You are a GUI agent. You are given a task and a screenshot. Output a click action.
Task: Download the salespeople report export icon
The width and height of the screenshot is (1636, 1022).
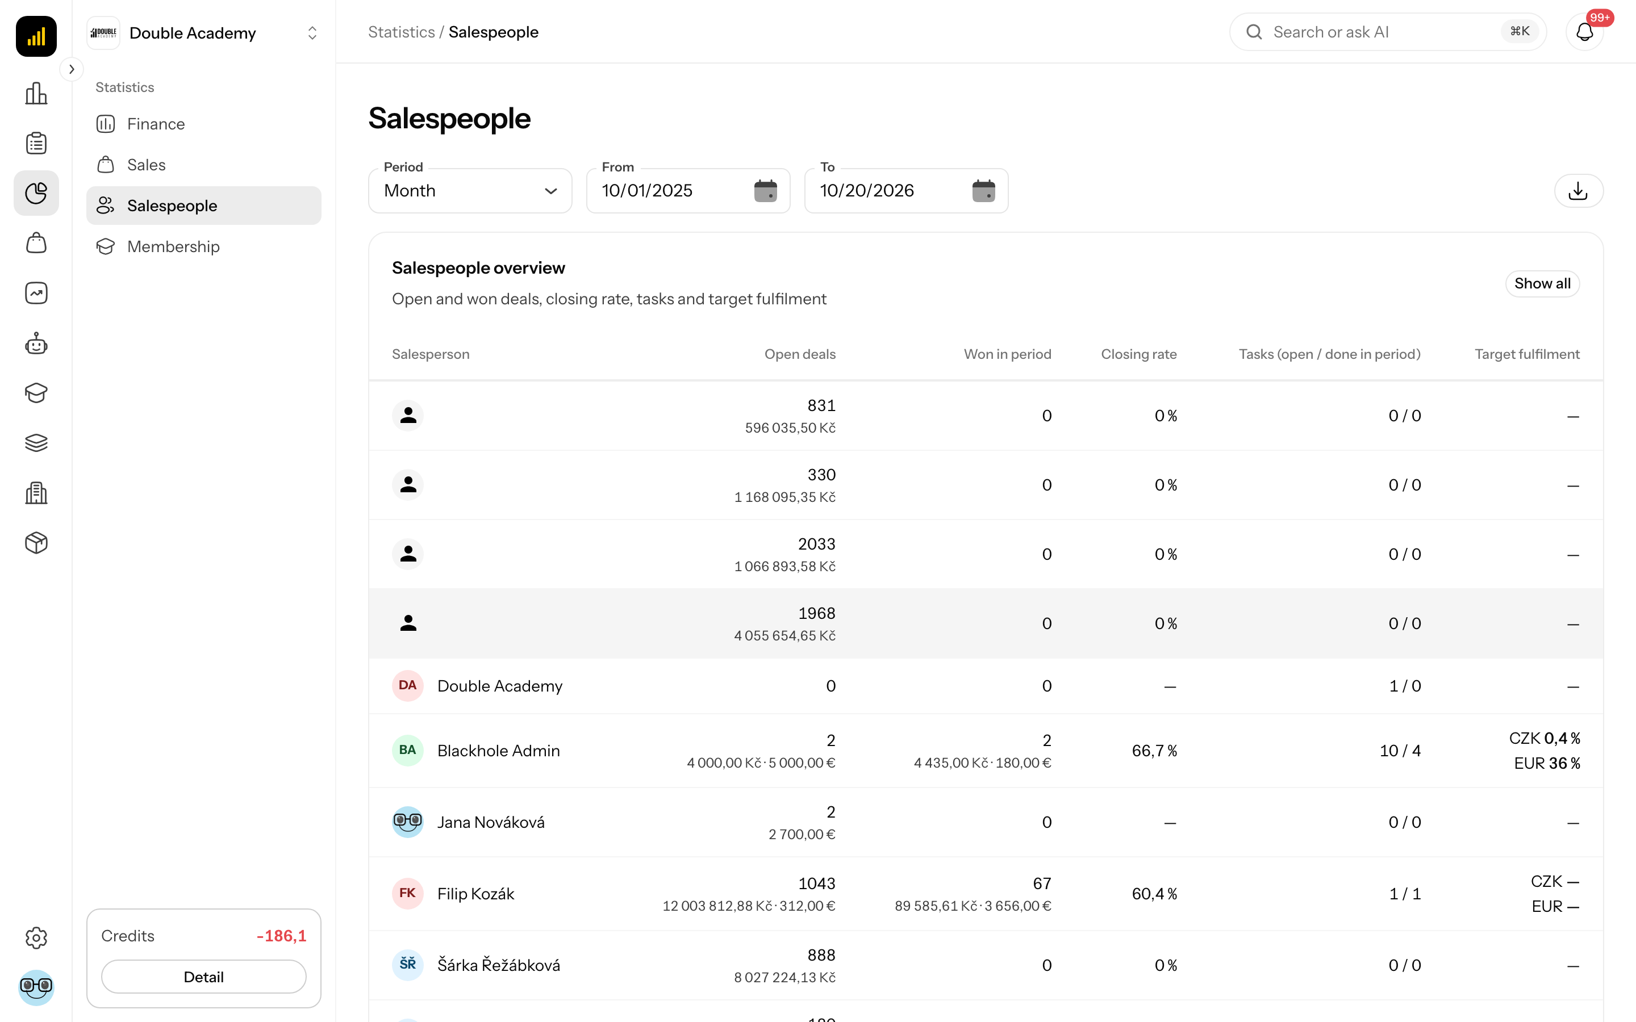(1579, 191)
